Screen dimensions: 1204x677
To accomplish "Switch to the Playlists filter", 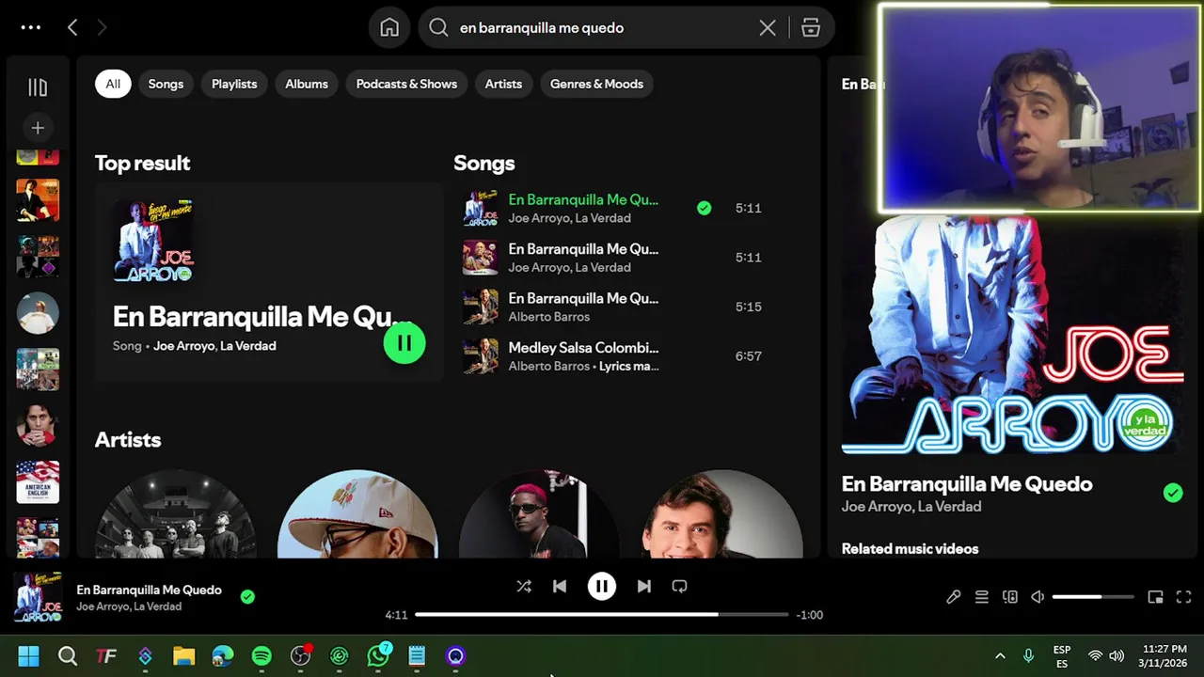I will [234, 84].
